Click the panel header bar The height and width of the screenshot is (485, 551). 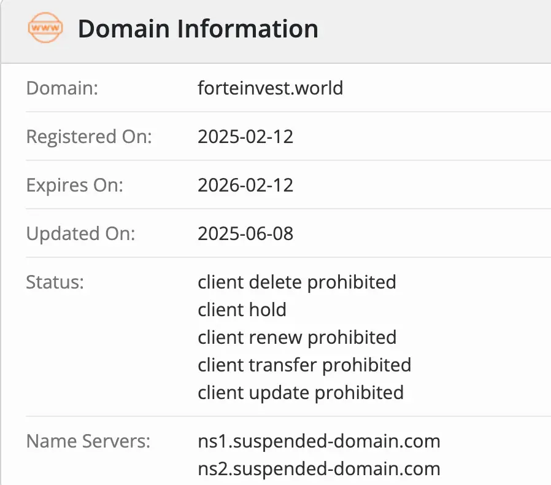click(x=430, y=29)
